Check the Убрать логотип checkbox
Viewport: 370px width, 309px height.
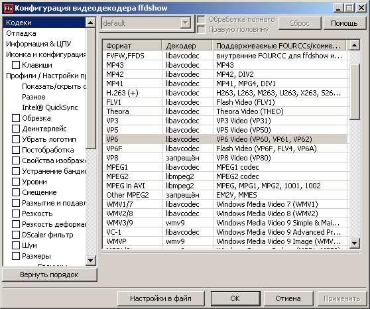(x=16, y=139)
